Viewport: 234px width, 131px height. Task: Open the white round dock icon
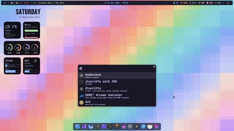point(150,127)
